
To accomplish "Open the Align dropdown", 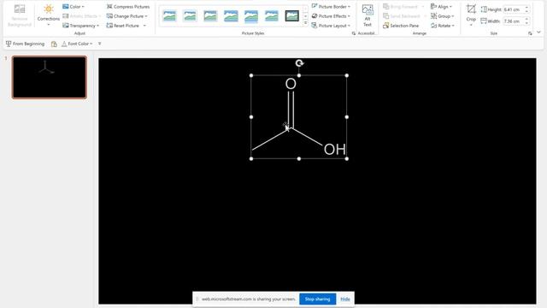I will coord(441,7).
